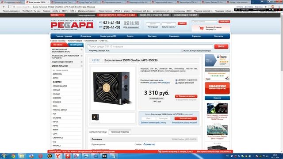The image size is (283, 159).
Task: Open Оплата in navigation bar
Action: pyautogui.click(x=130, y=36)
